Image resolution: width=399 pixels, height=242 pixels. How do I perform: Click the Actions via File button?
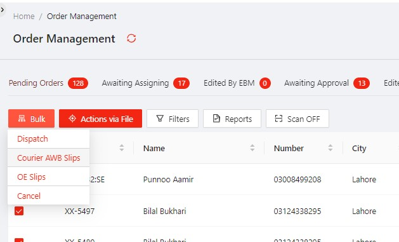tap(100, 119)
